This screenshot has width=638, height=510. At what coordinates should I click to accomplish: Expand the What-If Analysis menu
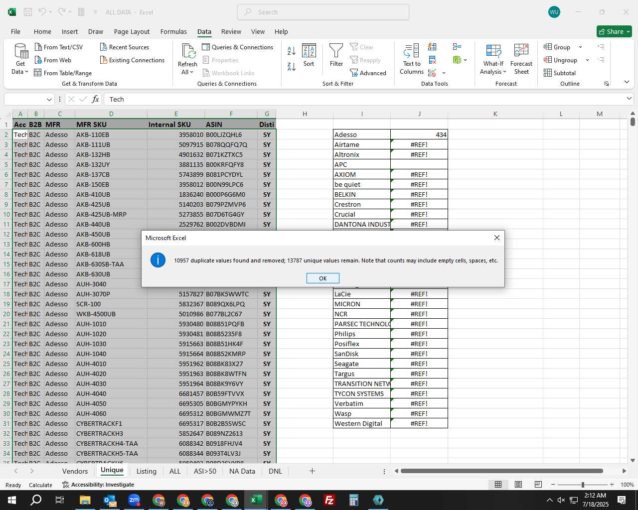point(493,59)
